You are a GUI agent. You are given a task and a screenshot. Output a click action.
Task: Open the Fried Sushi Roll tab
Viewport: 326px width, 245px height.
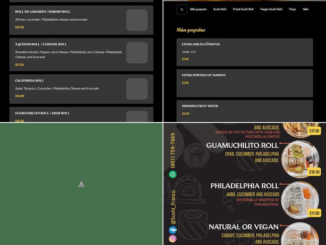tap(243, 9)
